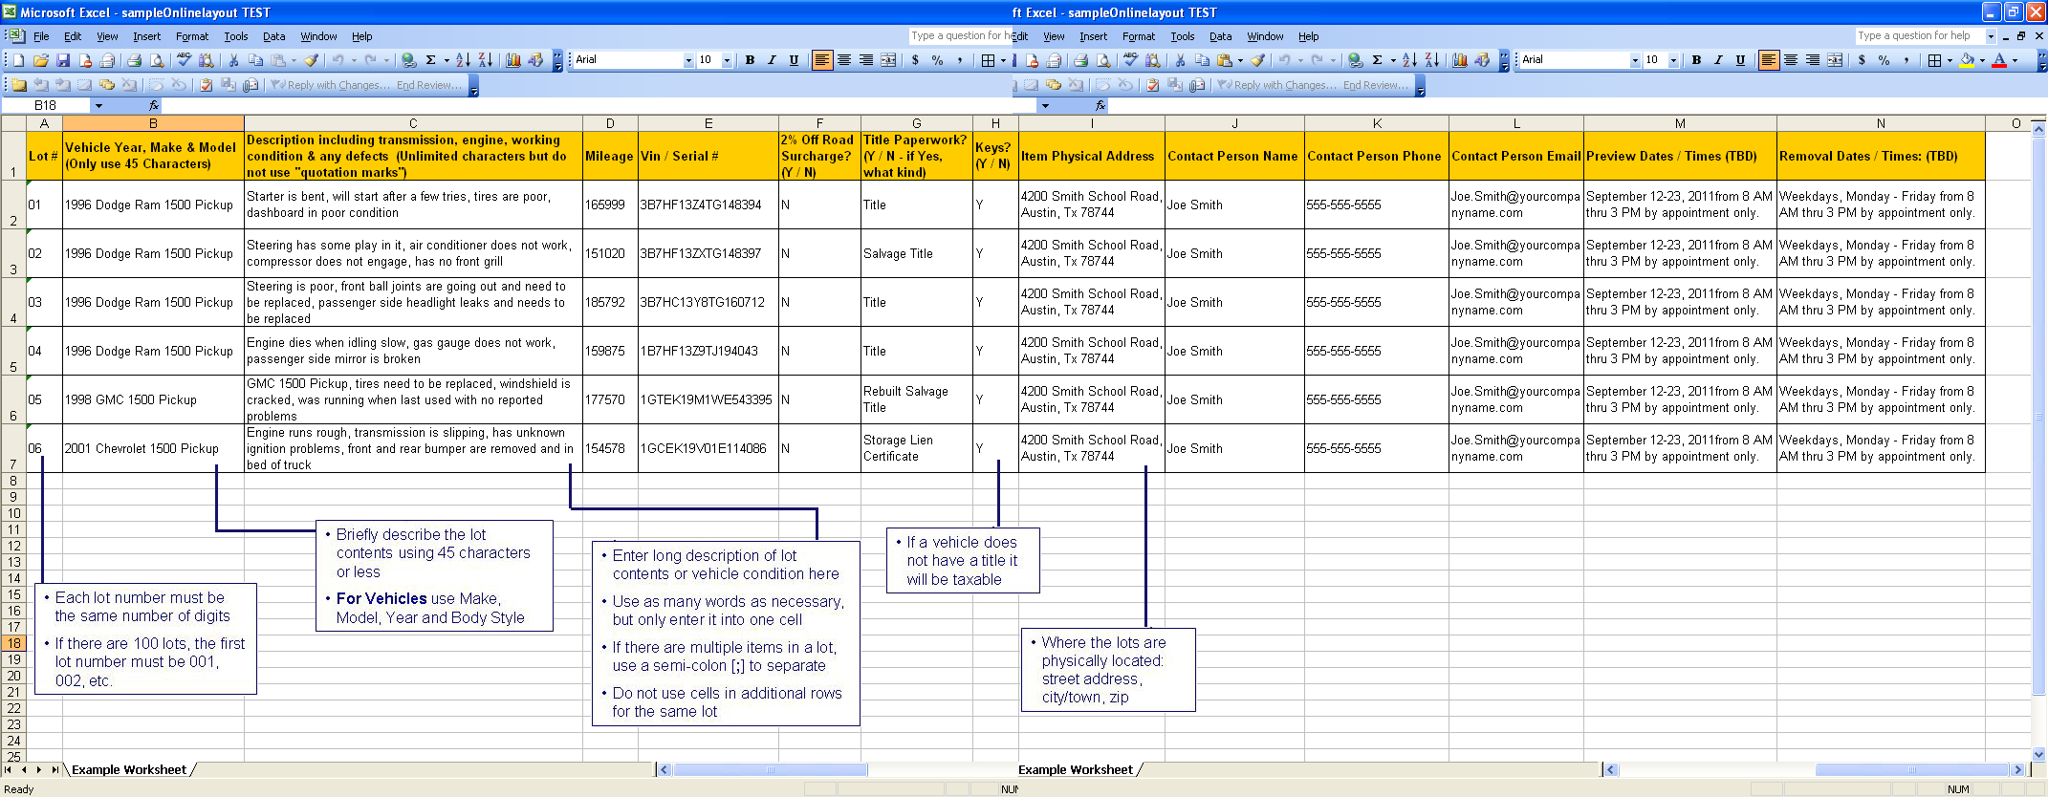2048x797 pixels.
Task: Toggle Bold in toolbar containing Fill Color
Action: click(1696, 60)
